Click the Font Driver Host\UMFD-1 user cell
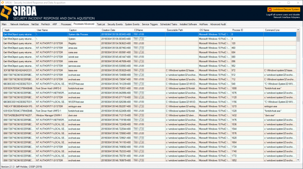 coord(51,111)
